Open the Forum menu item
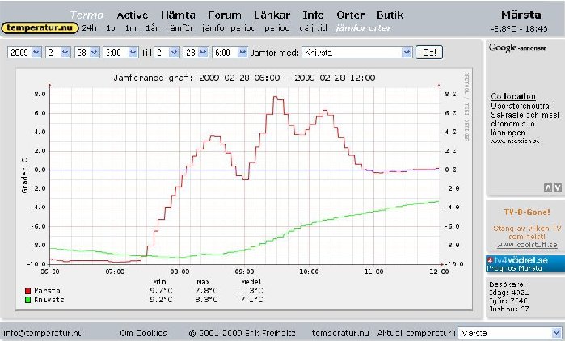565x341 pixels. (225, 15)
